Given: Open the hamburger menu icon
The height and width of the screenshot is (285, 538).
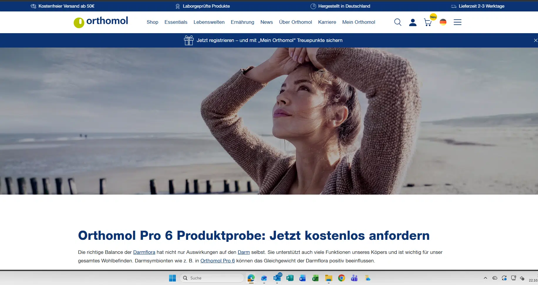Looking at the screenshot, I should coord(458,22).
